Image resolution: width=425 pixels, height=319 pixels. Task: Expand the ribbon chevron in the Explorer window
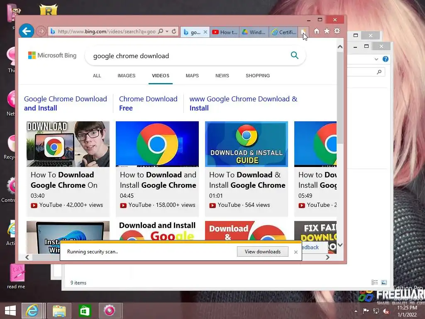coord(376,59)
